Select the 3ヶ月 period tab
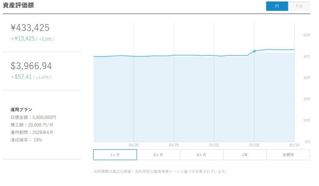Image resolution: width=319 pixels, height=186 pixels. pyautogui.click(x=158, y=155)
